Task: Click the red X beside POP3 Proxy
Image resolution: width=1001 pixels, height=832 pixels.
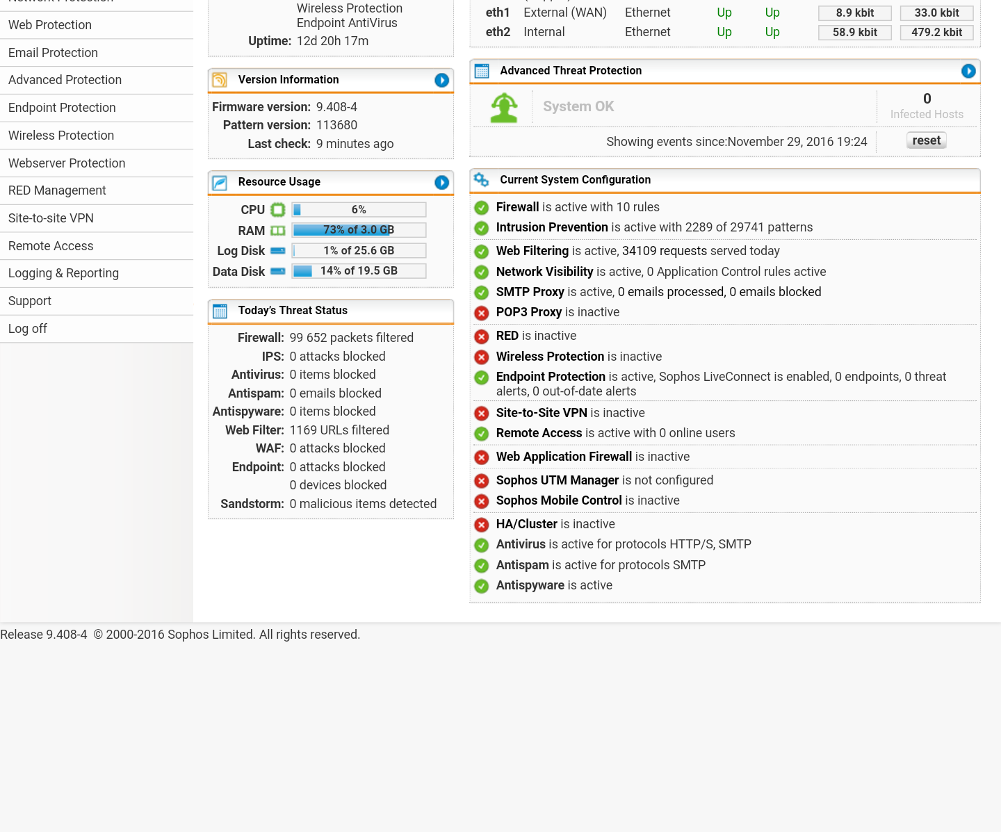Action: click(481, 313)
